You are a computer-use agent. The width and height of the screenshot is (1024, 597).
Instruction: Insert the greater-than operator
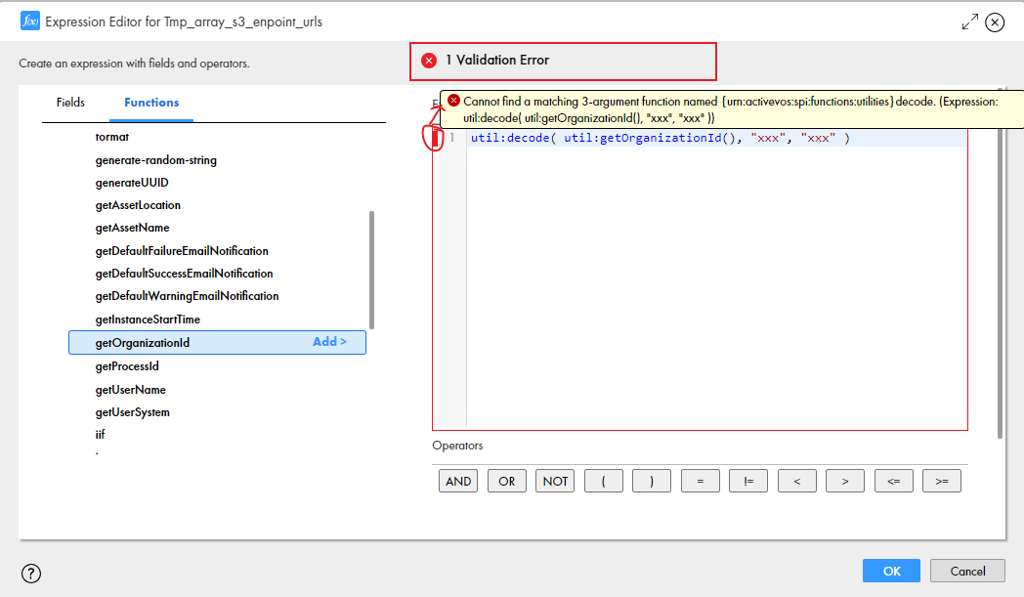point(845,482)
